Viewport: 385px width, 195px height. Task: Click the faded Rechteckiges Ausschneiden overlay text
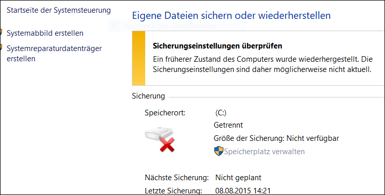171,26
